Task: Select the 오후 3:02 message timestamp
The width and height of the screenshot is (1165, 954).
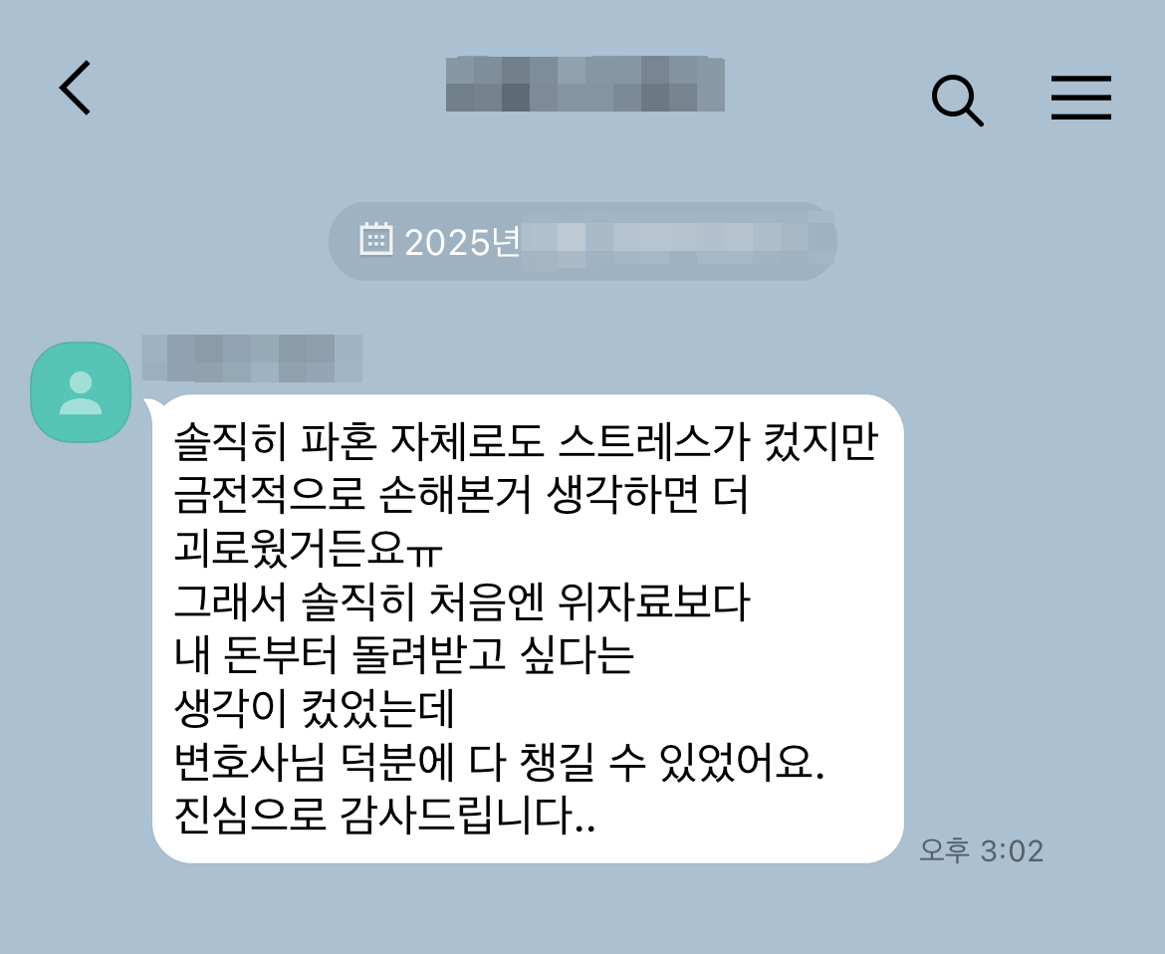Action: [982, 850]
